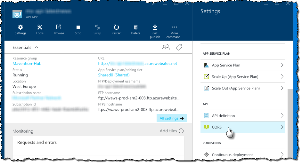Delete the API app

(x=136, y=30)
